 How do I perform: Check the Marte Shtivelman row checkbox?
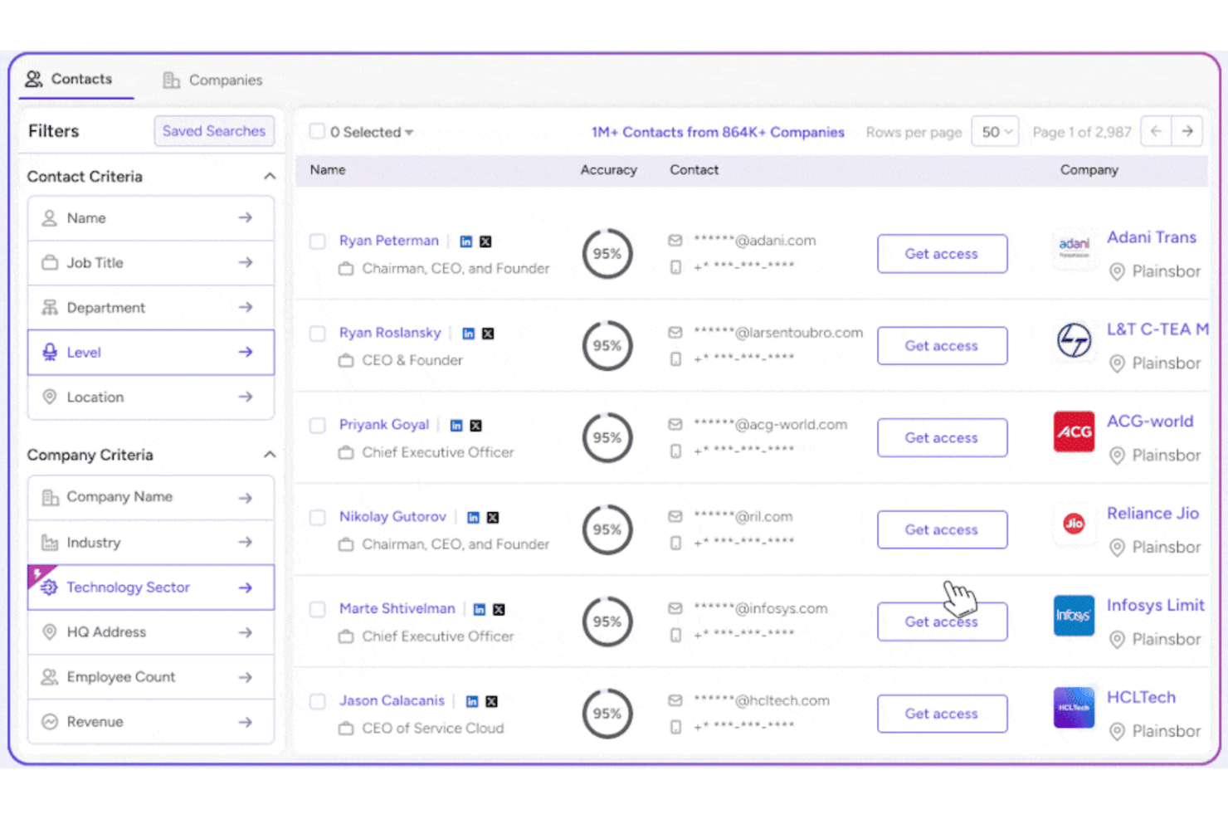[317, 610]
